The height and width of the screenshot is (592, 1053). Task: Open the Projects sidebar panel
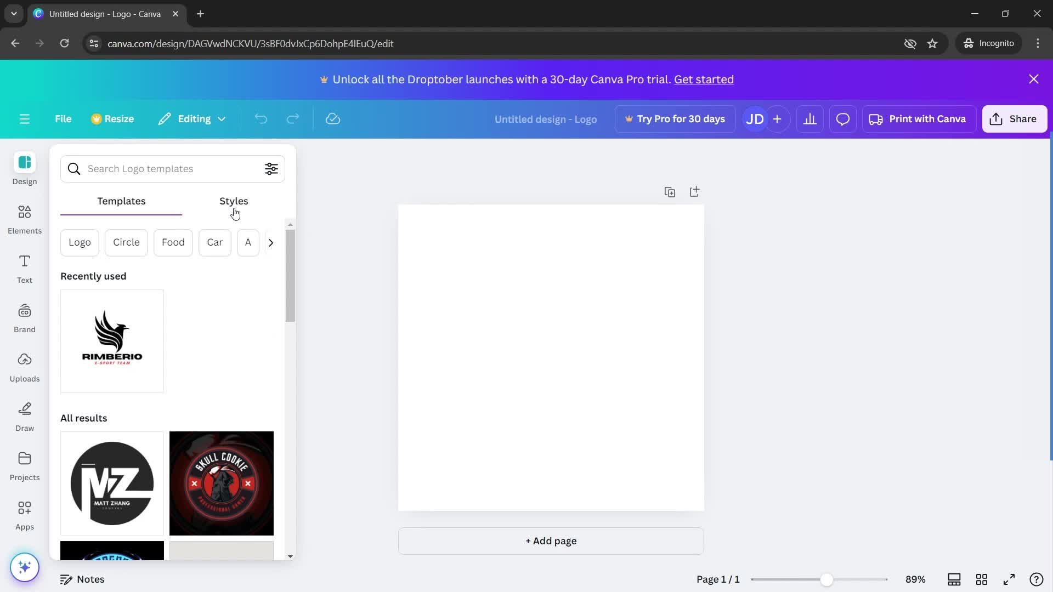click(x=25, y=466)
